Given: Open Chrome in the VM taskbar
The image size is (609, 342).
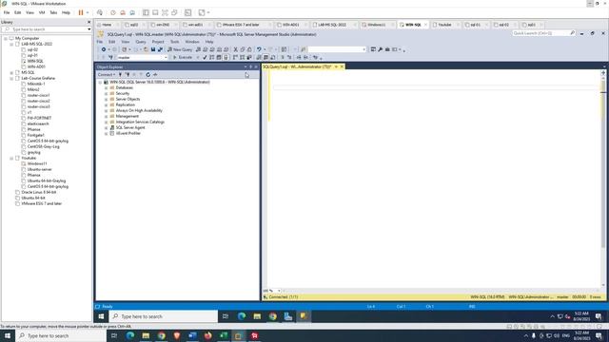Looking at the screenshot, I should click(x=273, y=316).
